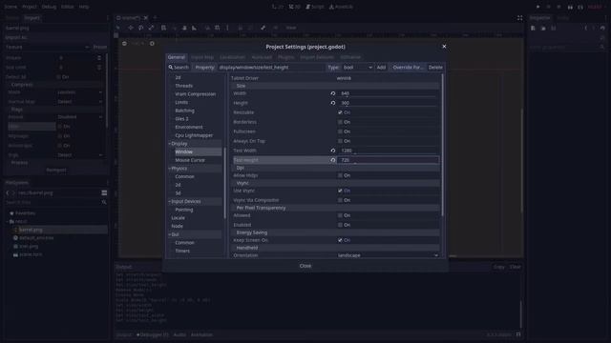611x343 pixels.
Task: Open the Audio bottom panel tab
Action: 179,334
